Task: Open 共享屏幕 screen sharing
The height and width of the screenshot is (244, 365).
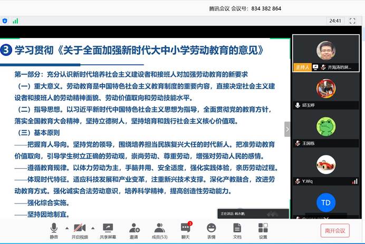Action: (x=108, y=230)
